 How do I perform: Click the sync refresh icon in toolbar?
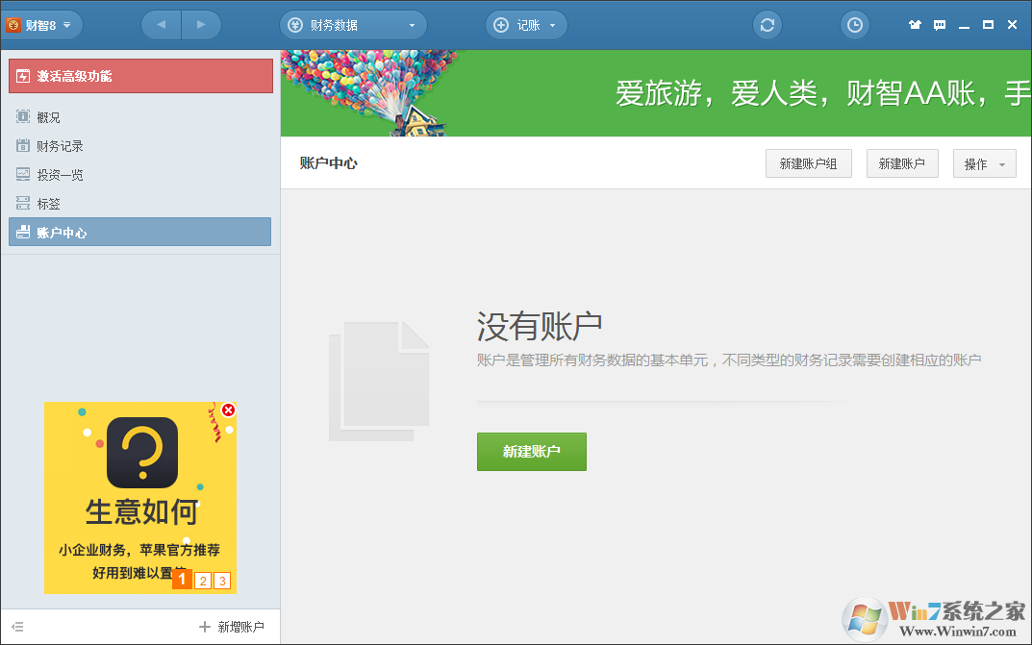click(767, 24)
